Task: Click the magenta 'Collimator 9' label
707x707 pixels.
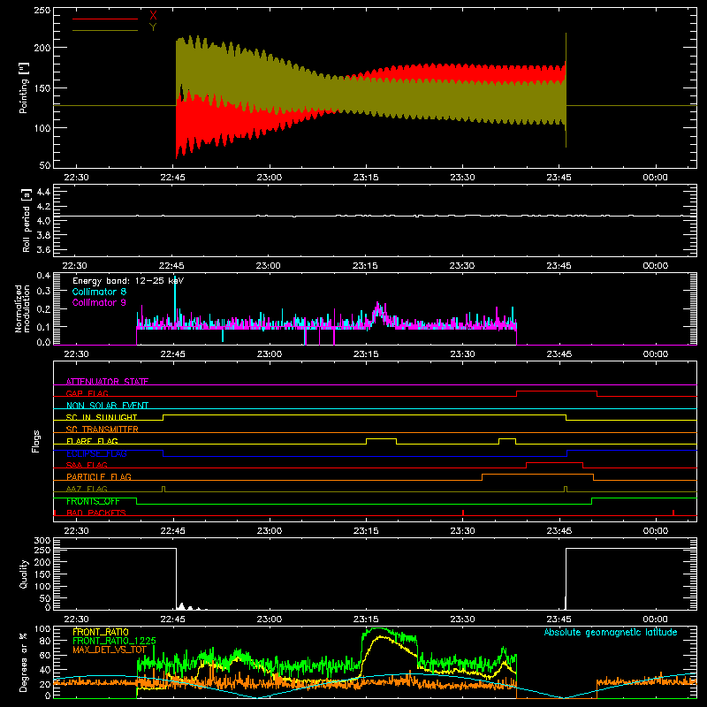Action: [99, 302]
